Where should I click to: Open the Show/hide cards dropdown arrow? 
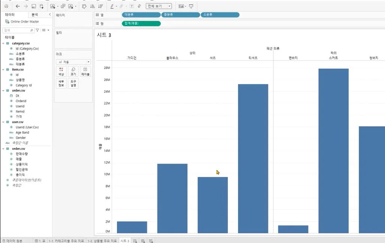(186, 6)
